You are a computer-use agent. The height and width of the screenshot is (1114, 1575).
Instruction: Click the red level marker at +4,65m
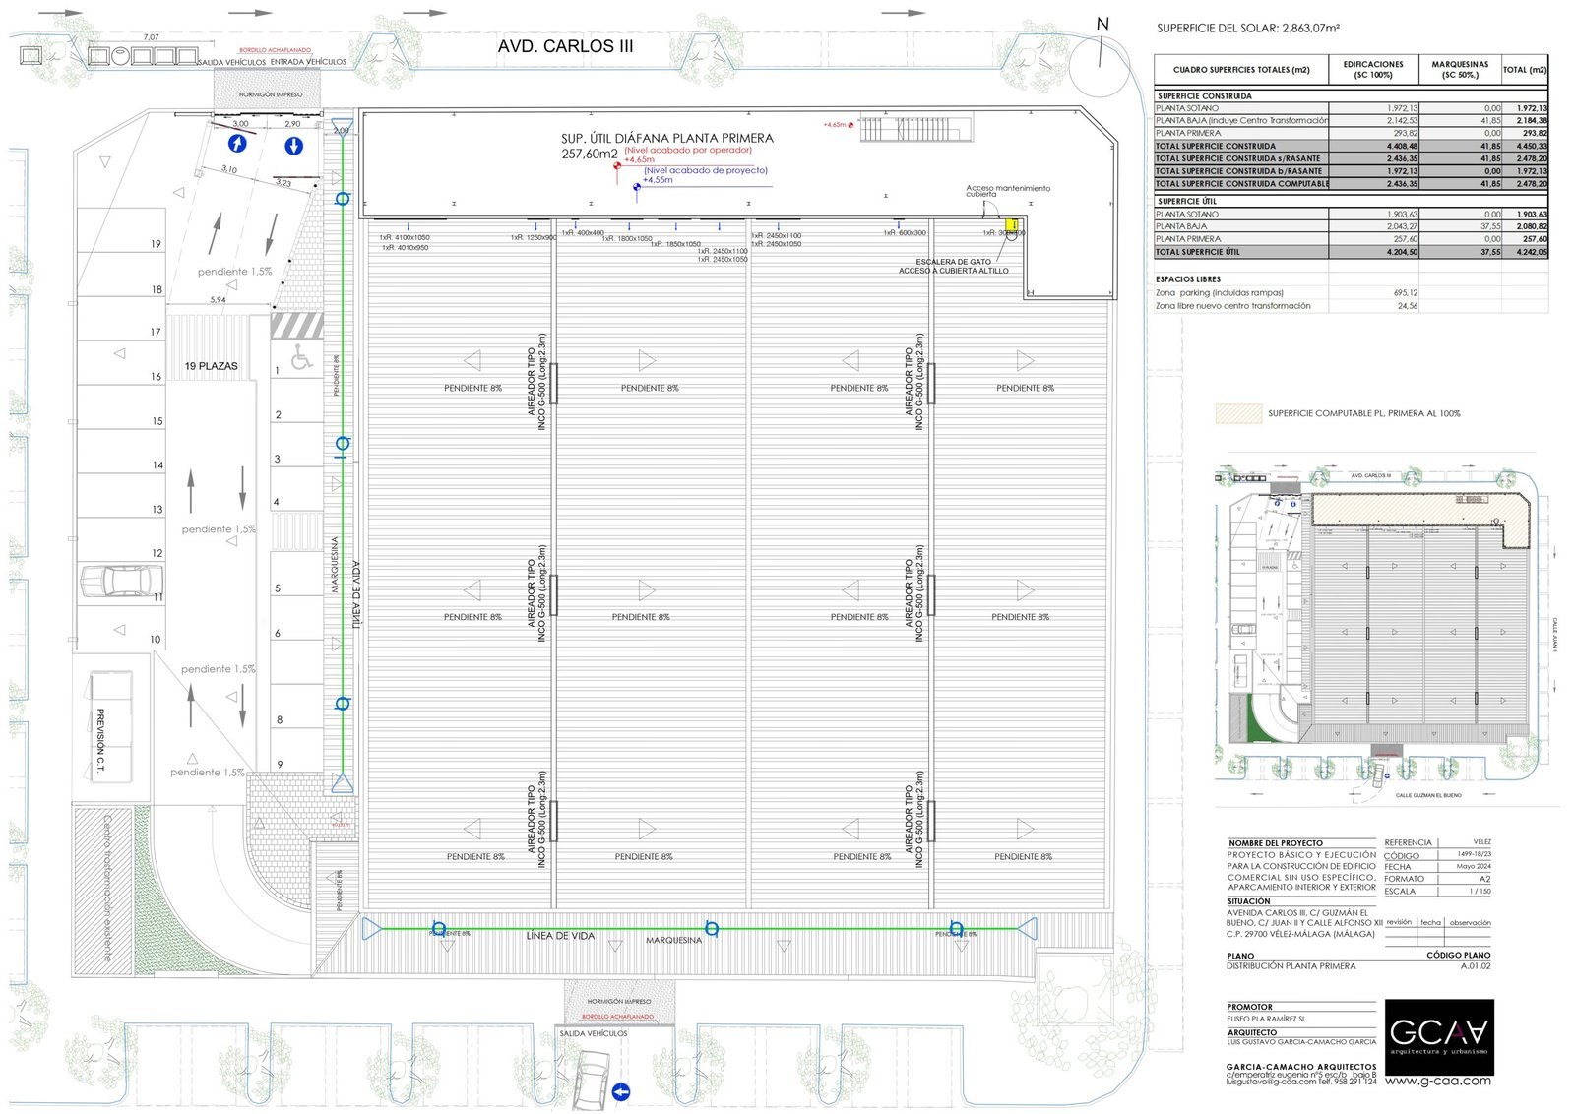(617, 165)
